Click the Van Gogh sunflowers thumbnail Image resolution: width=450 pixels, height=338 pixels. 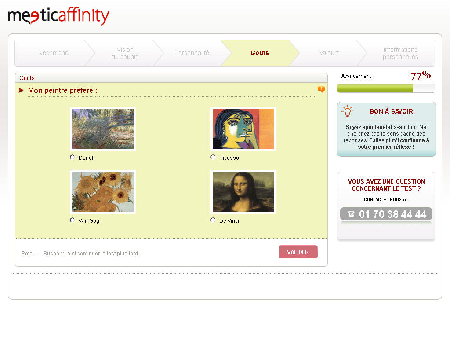point(103,192)
